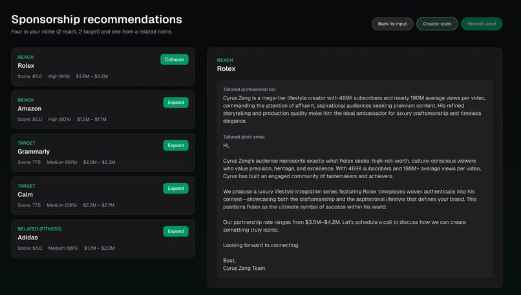This screenshot has height=295, width=521.
Task: Select the Amazon sponsor name
Action: [30, 108]
